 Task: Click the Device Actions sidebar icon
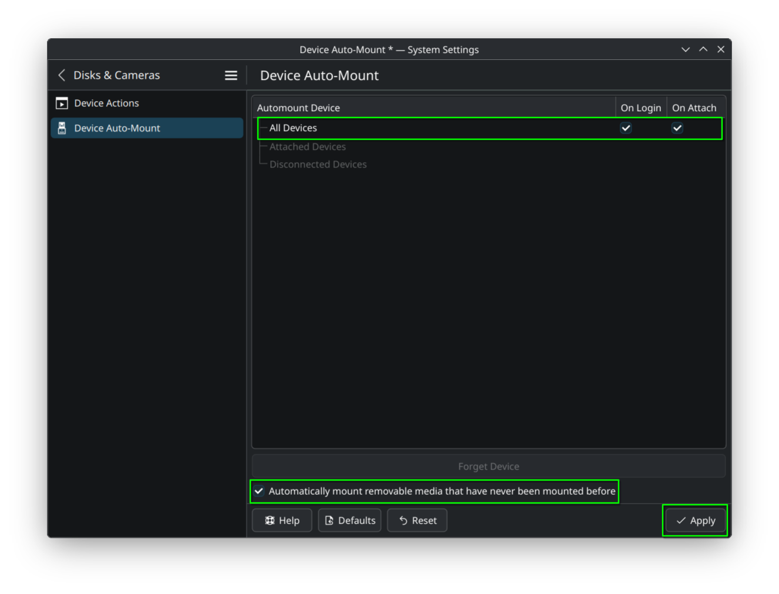coord(62,103)
